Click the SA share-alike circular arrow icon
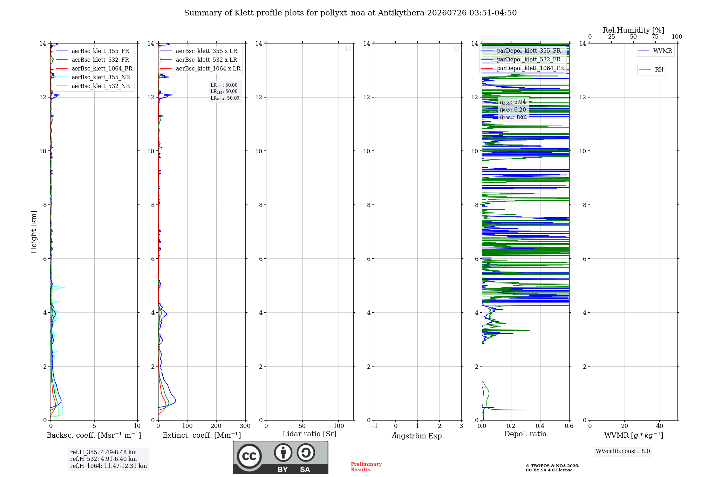Image resolution: width=701 pixels, height=477 pixels. (306, 452)
